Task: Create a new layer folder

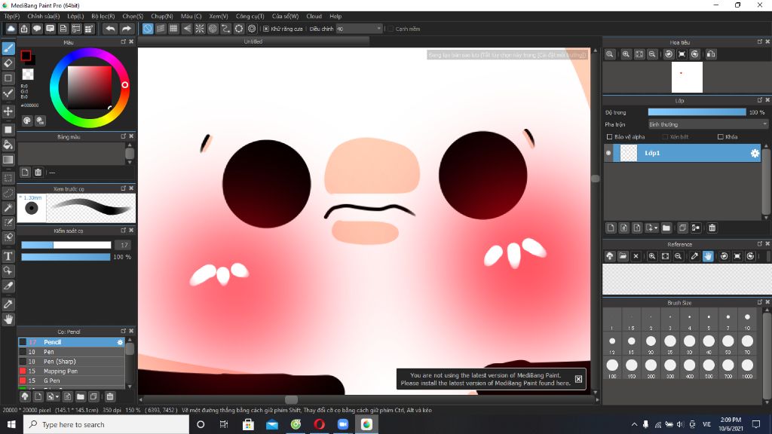Action: [x=666, y=228]
